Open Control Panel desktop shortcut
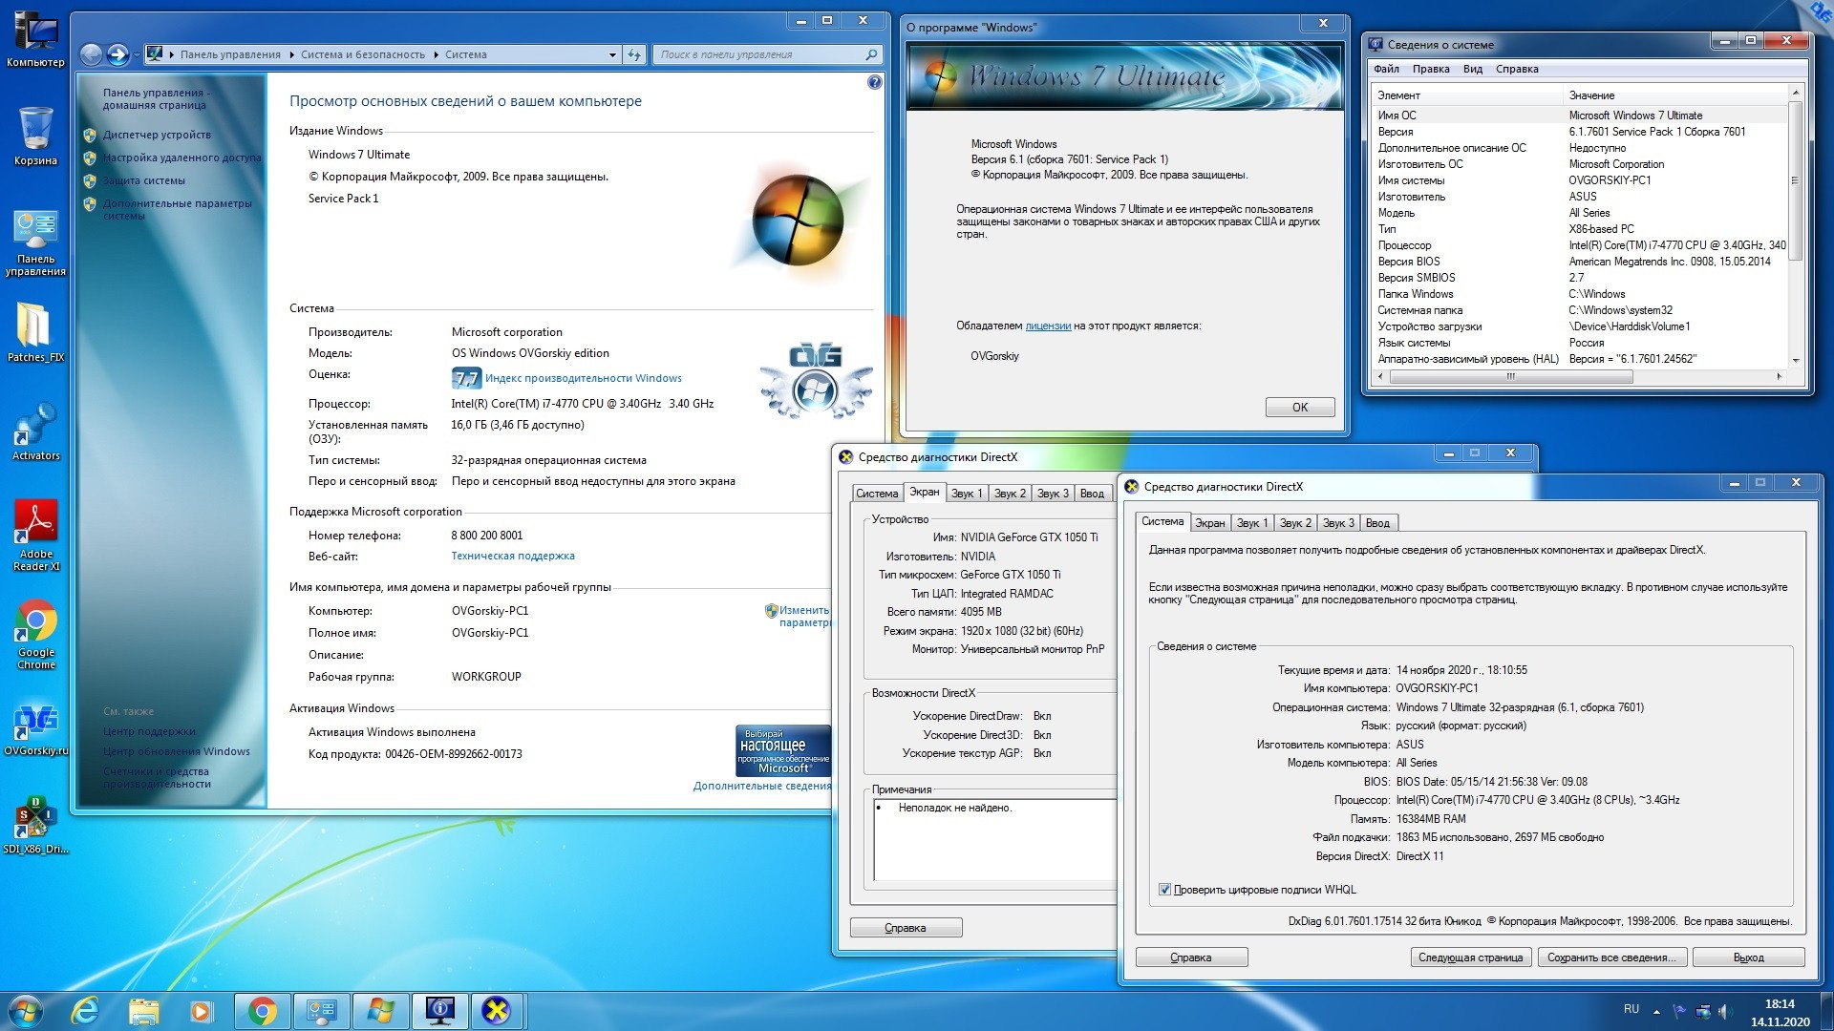This screenshot has width=1834, height=1031. coord(35,244)
